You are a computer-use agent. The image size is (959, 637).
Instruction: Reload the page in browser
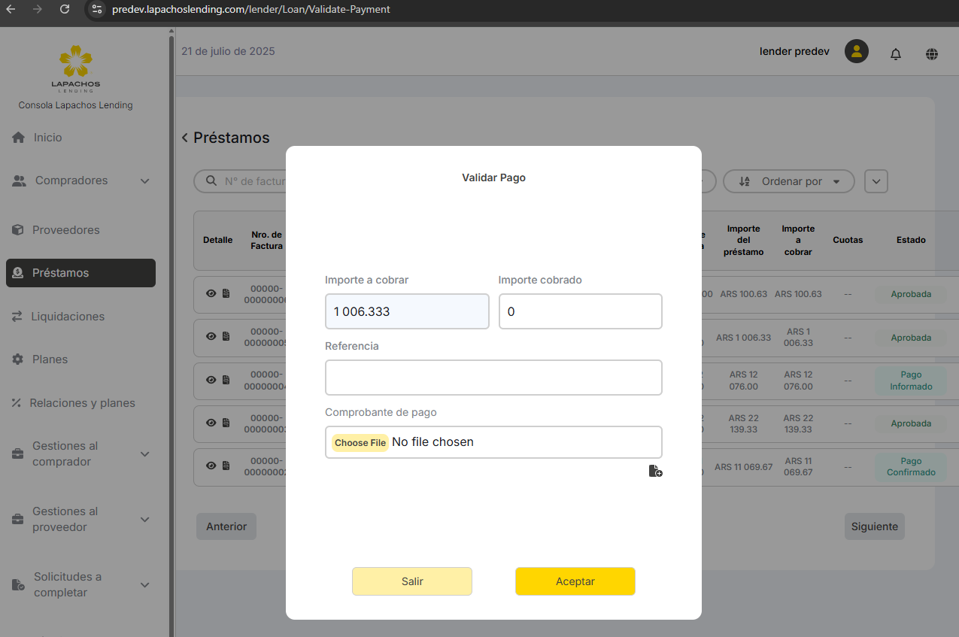[x=65, y=10]
